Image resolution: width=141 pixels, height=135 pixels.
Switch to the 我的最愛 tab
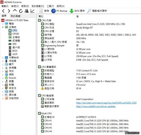(x=16, y=16)
